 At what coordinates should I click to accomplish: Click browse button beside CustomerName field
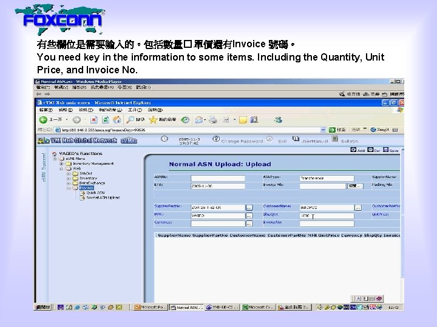click(358, 208)
